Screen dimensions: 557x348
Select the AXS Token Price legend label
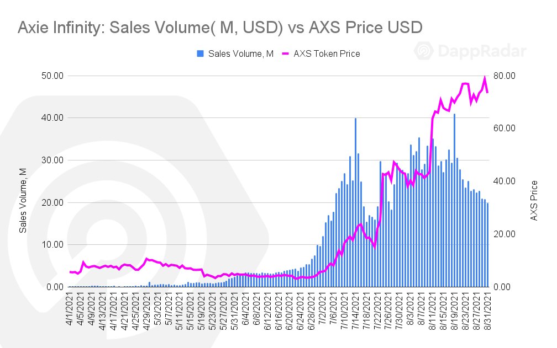[x=327, y=54]
